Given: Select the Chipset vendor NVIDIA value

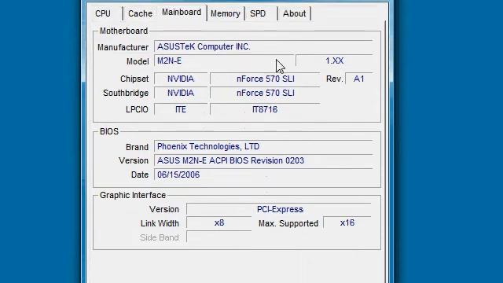Looking at the screenshot, I should click(181, 79).
